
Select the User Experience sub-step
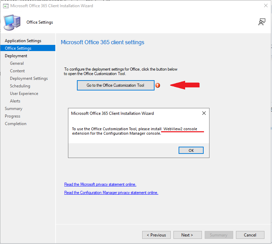point(24,94)
